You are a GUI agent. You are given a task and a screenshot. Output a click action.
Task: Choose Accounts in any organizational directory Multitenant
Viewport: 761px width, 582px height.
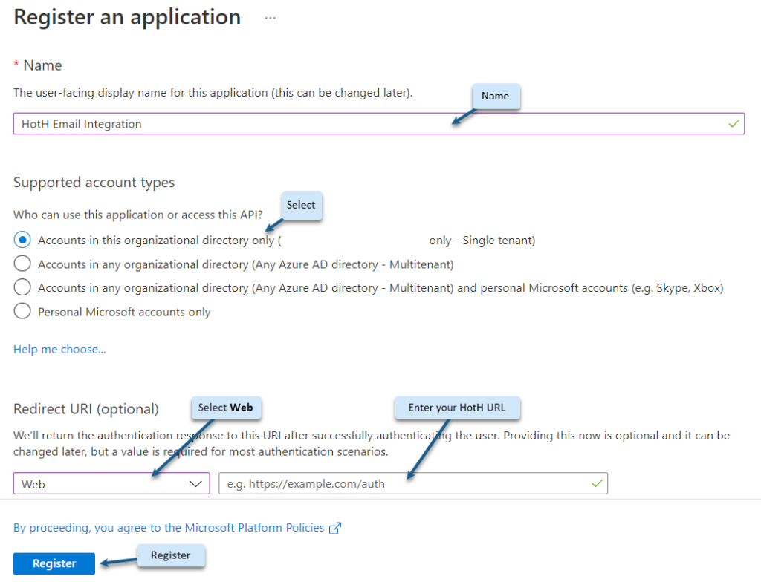(22, 263)
